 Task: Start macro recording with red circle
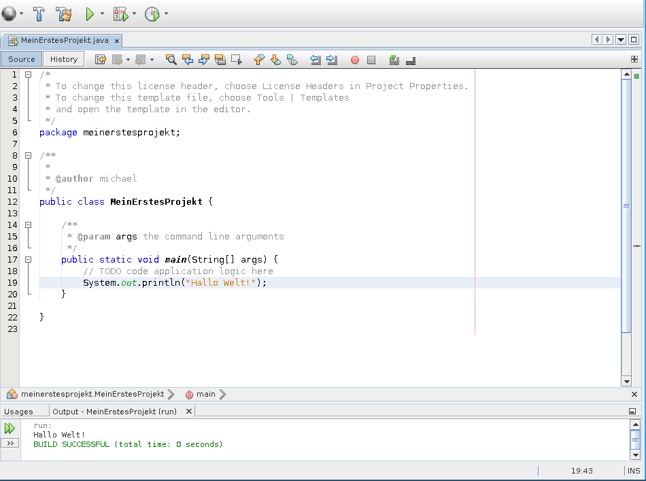coord(354,60)
